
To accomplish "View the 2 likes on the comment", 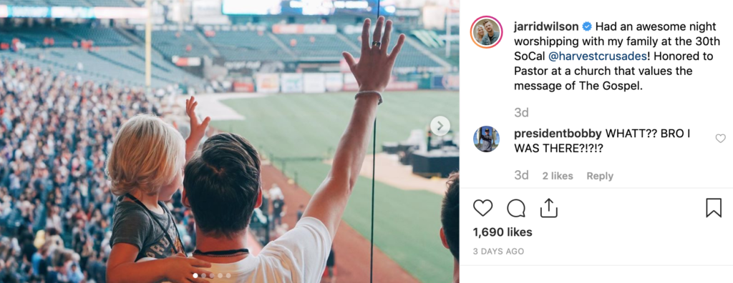I will [558, 176].
